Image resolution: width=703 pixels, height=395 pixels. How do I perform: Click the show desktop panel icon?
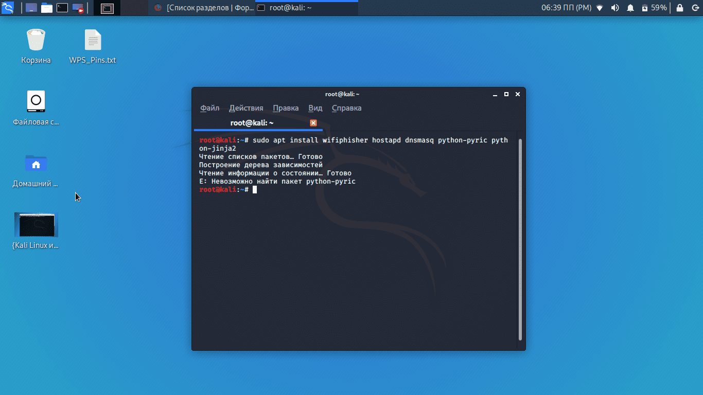(x=31, y=8)
